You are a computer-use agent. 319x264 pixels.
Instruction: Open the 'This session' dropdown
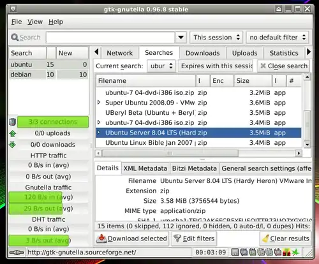[216, 38]
